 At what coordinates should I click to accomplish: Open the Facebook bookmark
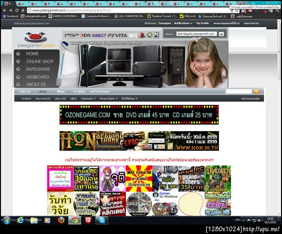(11, 16)
